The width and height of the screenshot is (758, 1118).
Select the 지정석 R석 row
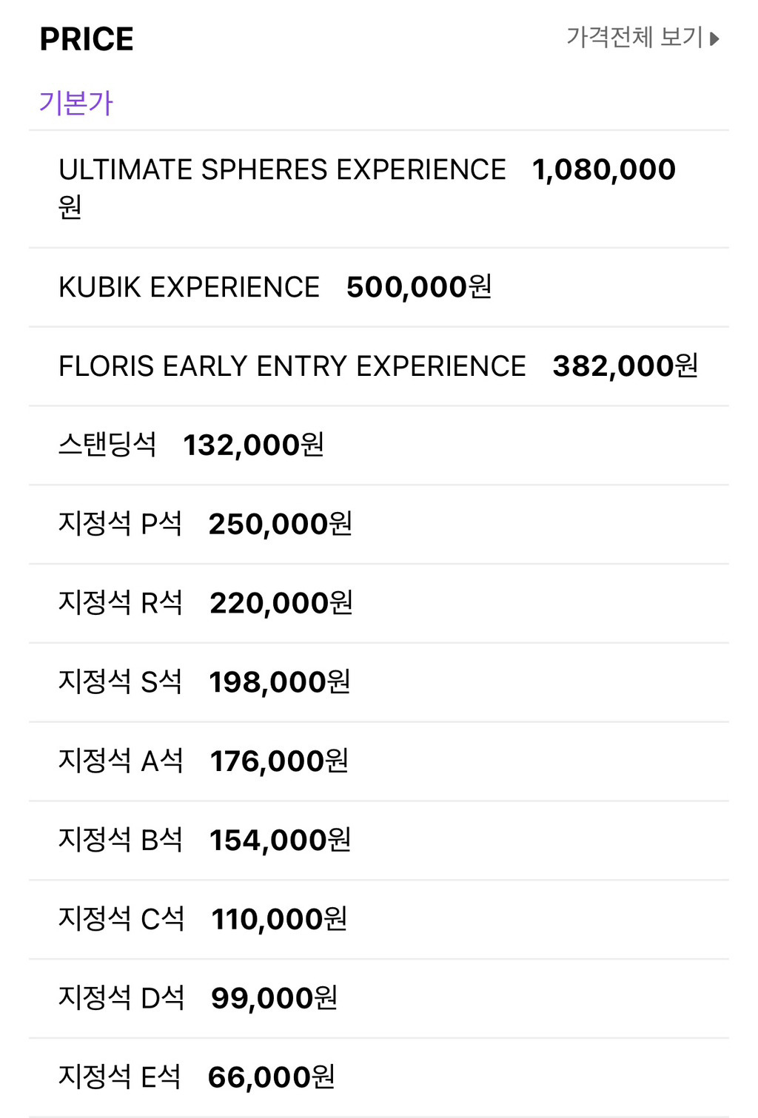click(x=120, y=603)
